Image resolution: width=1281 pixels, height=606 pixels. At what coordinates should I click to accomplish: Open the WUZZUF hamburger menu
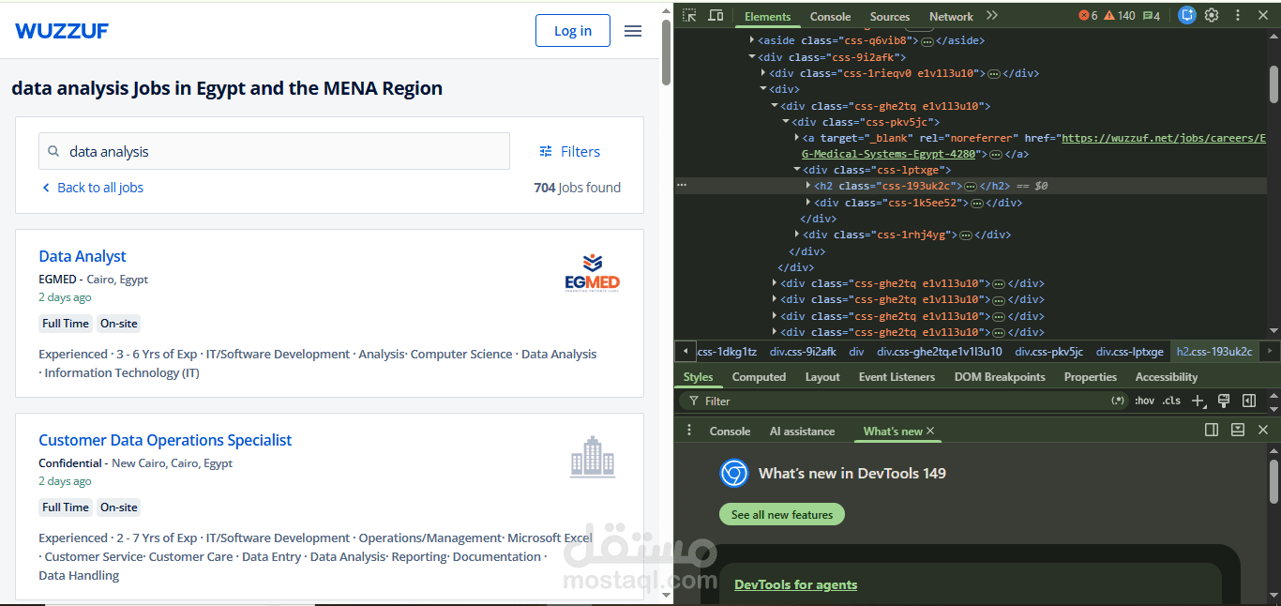click(633, 31)
